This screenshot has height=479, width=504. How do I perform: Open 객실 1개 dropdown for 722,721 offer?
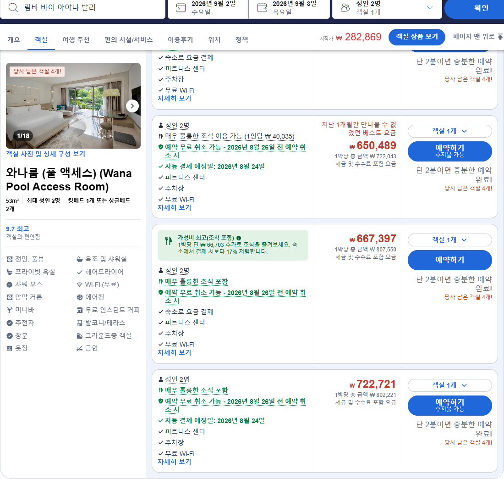[449, 385]
